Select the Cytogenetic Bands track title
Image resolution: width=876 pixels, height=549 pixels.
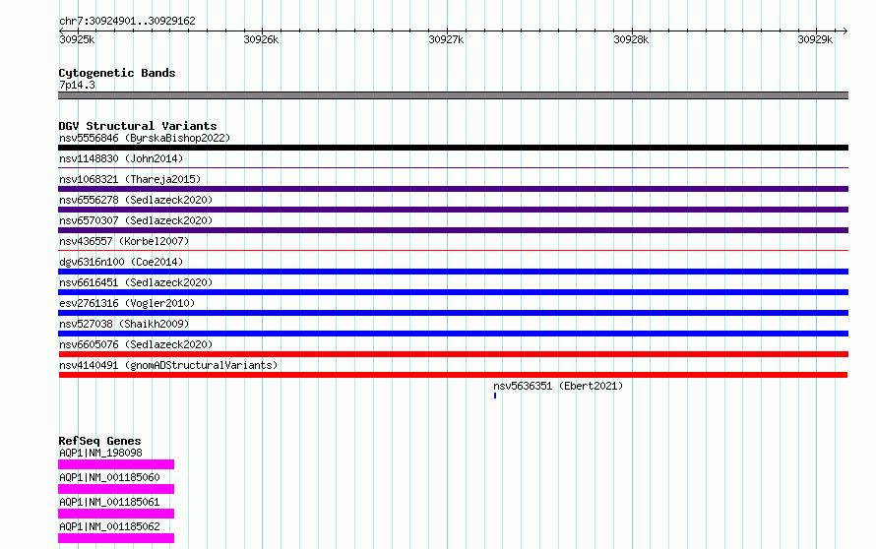[117, 73]
